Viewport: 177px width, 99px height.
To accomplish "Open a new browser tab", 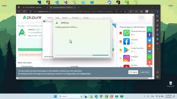I will [79, 7].
